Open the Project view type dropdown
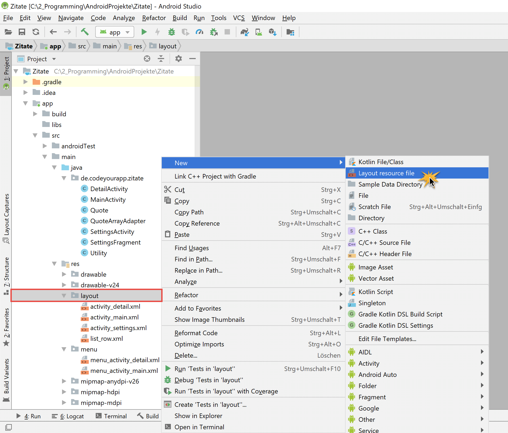This screenshot has height=433, width=508. (54, 59)
